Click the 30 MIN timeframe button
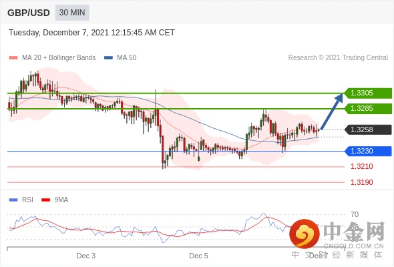Viewport: 394px width, 267px height. point(72,13)
